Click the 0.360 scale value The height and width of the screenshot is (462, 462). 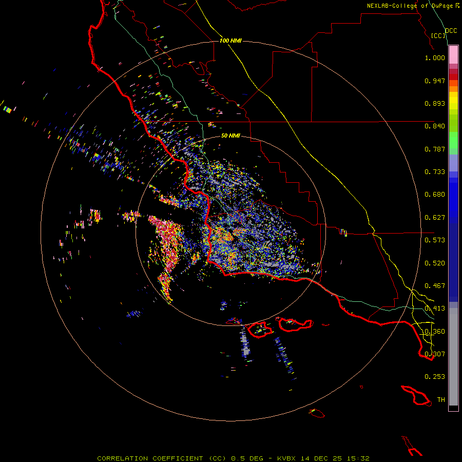point(435,332)
